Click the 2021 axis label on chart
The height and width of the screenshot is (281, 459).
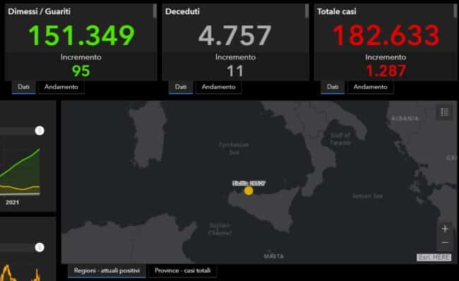pos(12,202)
